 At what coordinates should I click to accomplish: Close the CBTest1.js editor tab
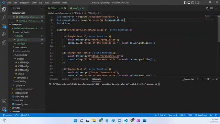(x=65, y=8)
